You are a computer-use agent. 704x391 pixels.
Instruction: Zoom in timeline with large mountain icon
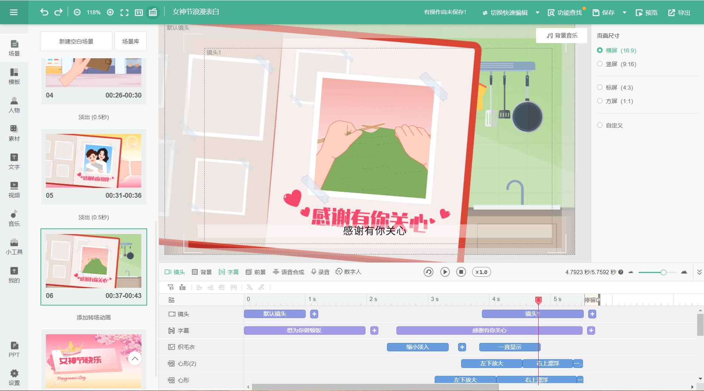pyautogui.click(x=684, y=272)
